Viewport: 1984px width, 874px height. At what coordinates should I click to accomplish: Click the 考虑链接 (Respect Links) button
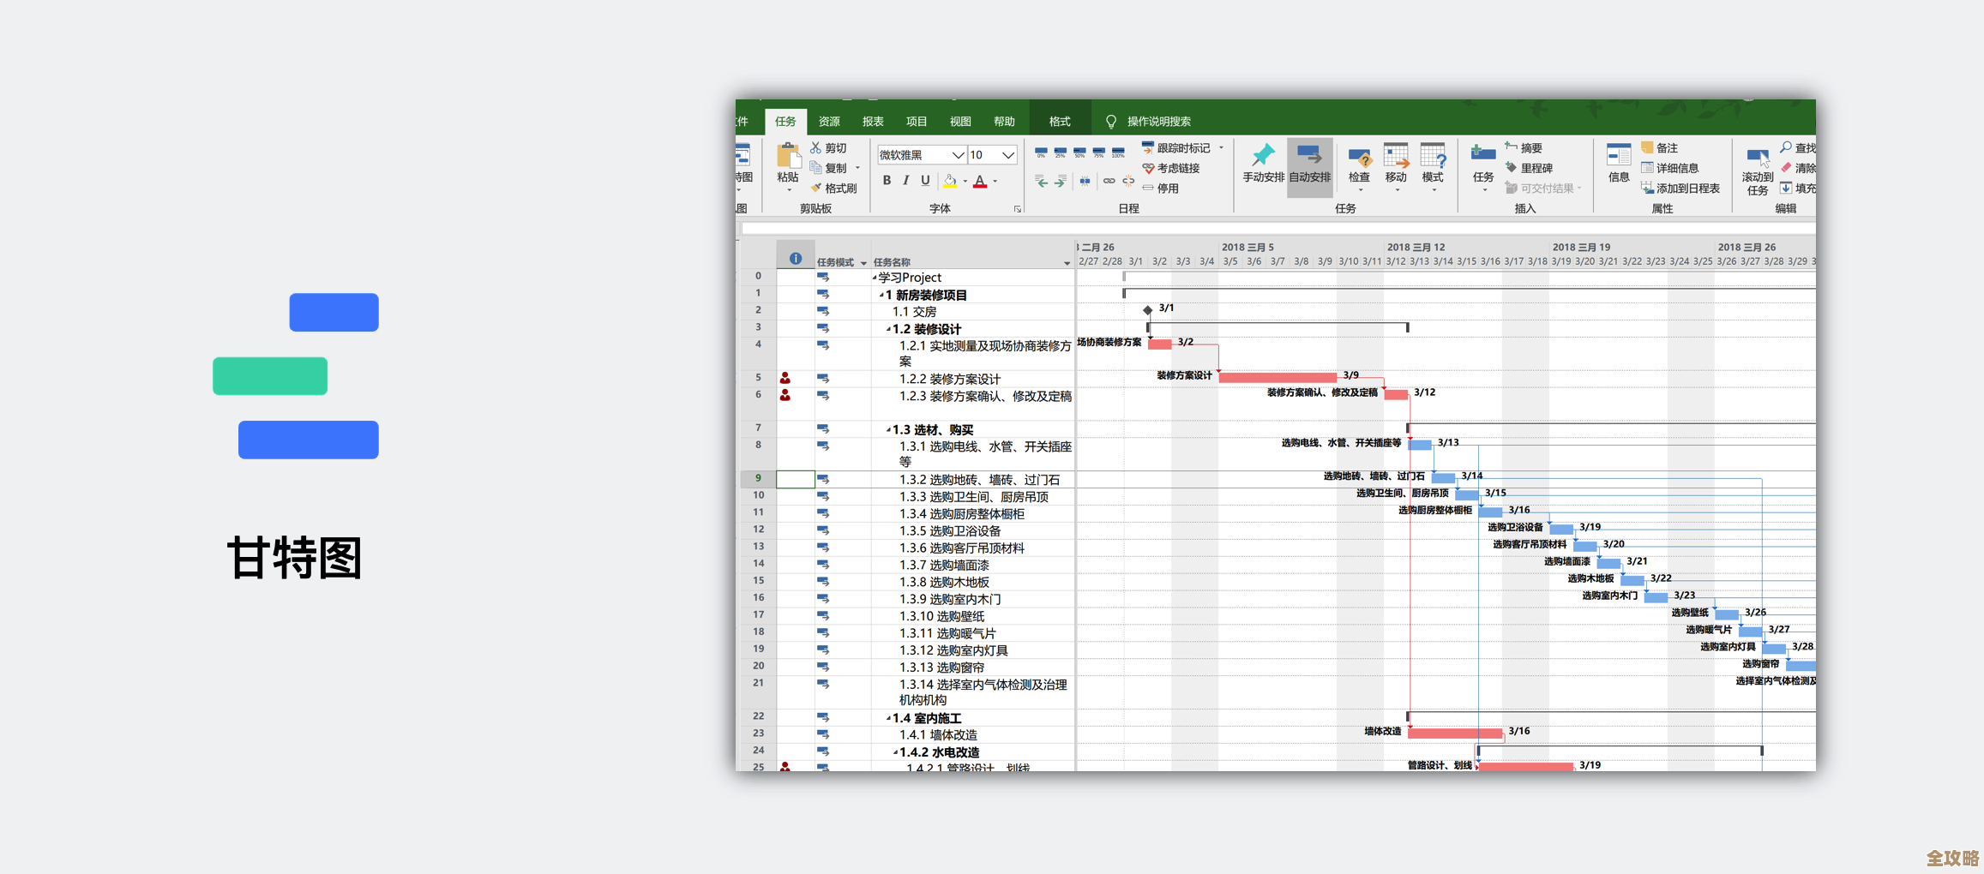coord(1171,168)
